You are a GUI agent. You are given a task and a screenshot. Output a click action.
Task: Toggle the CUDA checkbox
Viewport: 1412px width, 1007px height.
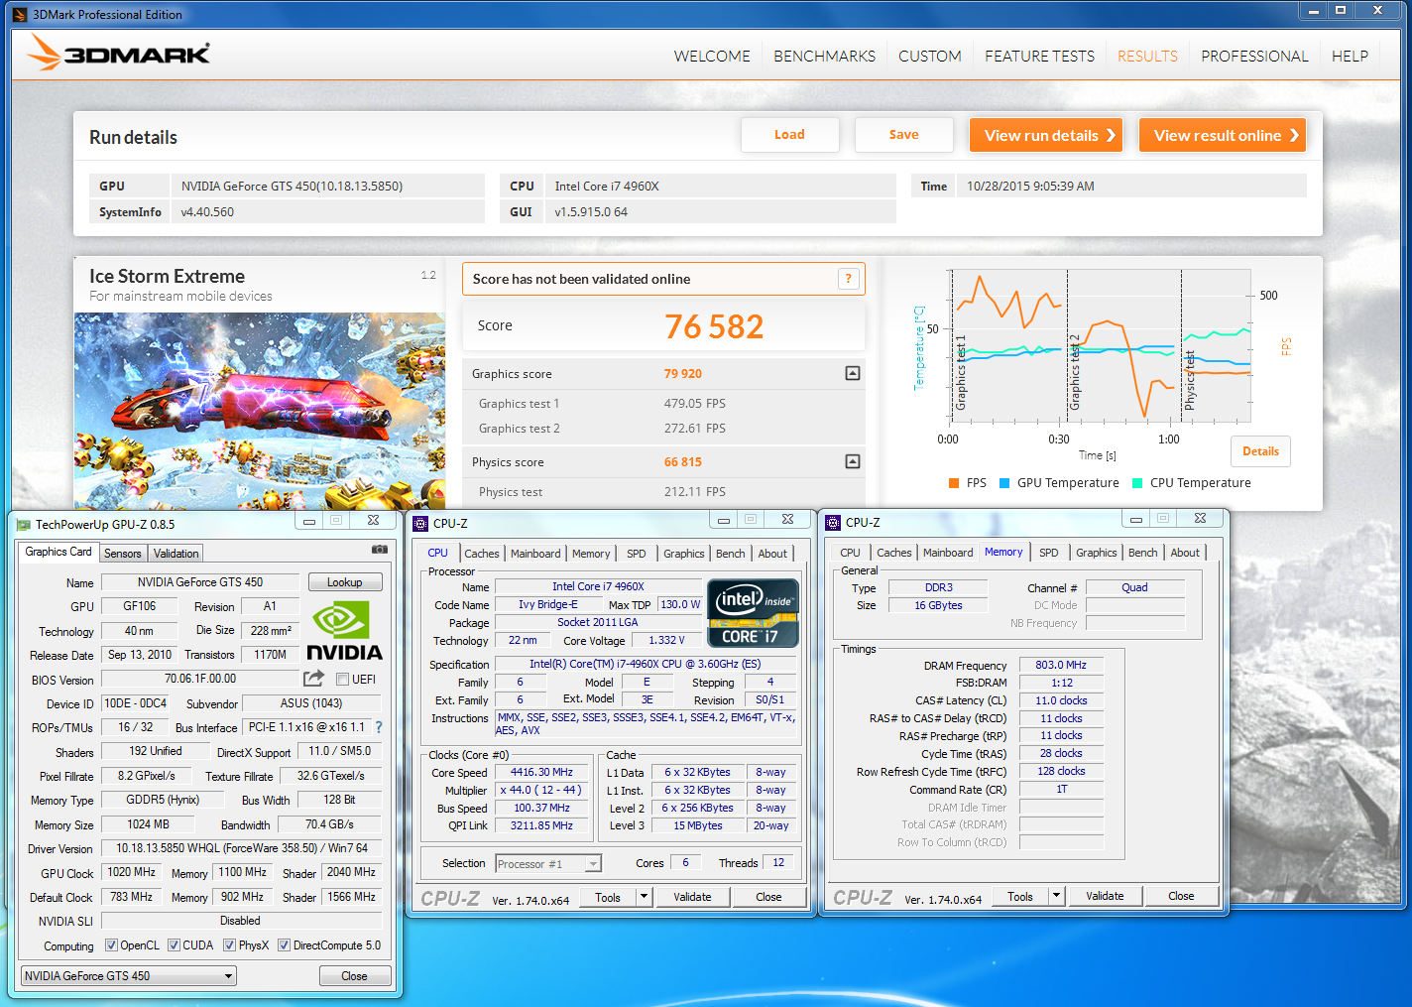coord(174,945)
